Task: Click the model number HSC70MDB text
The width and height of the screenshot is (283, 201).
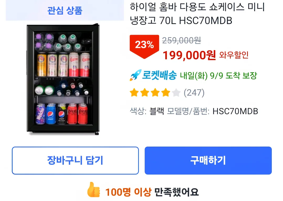Action: point(236,111)
